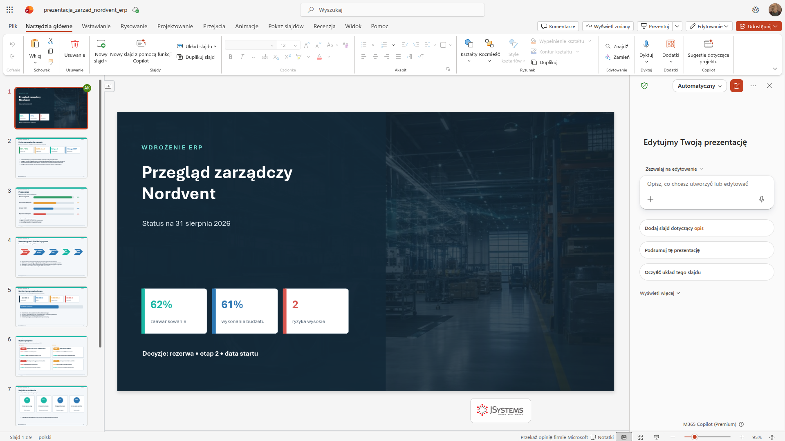Toggle italic formatting
The height and width of the screenshot is (441, 785).
point(242,57)
